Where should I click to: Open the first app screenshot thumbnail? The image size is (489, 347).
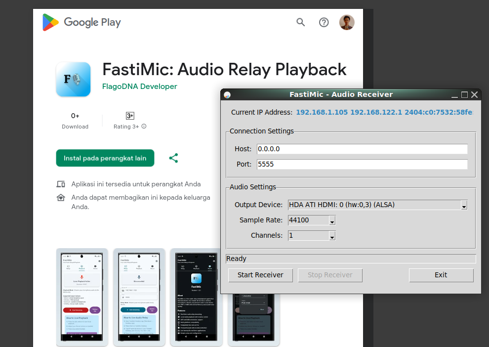[82, 297]
